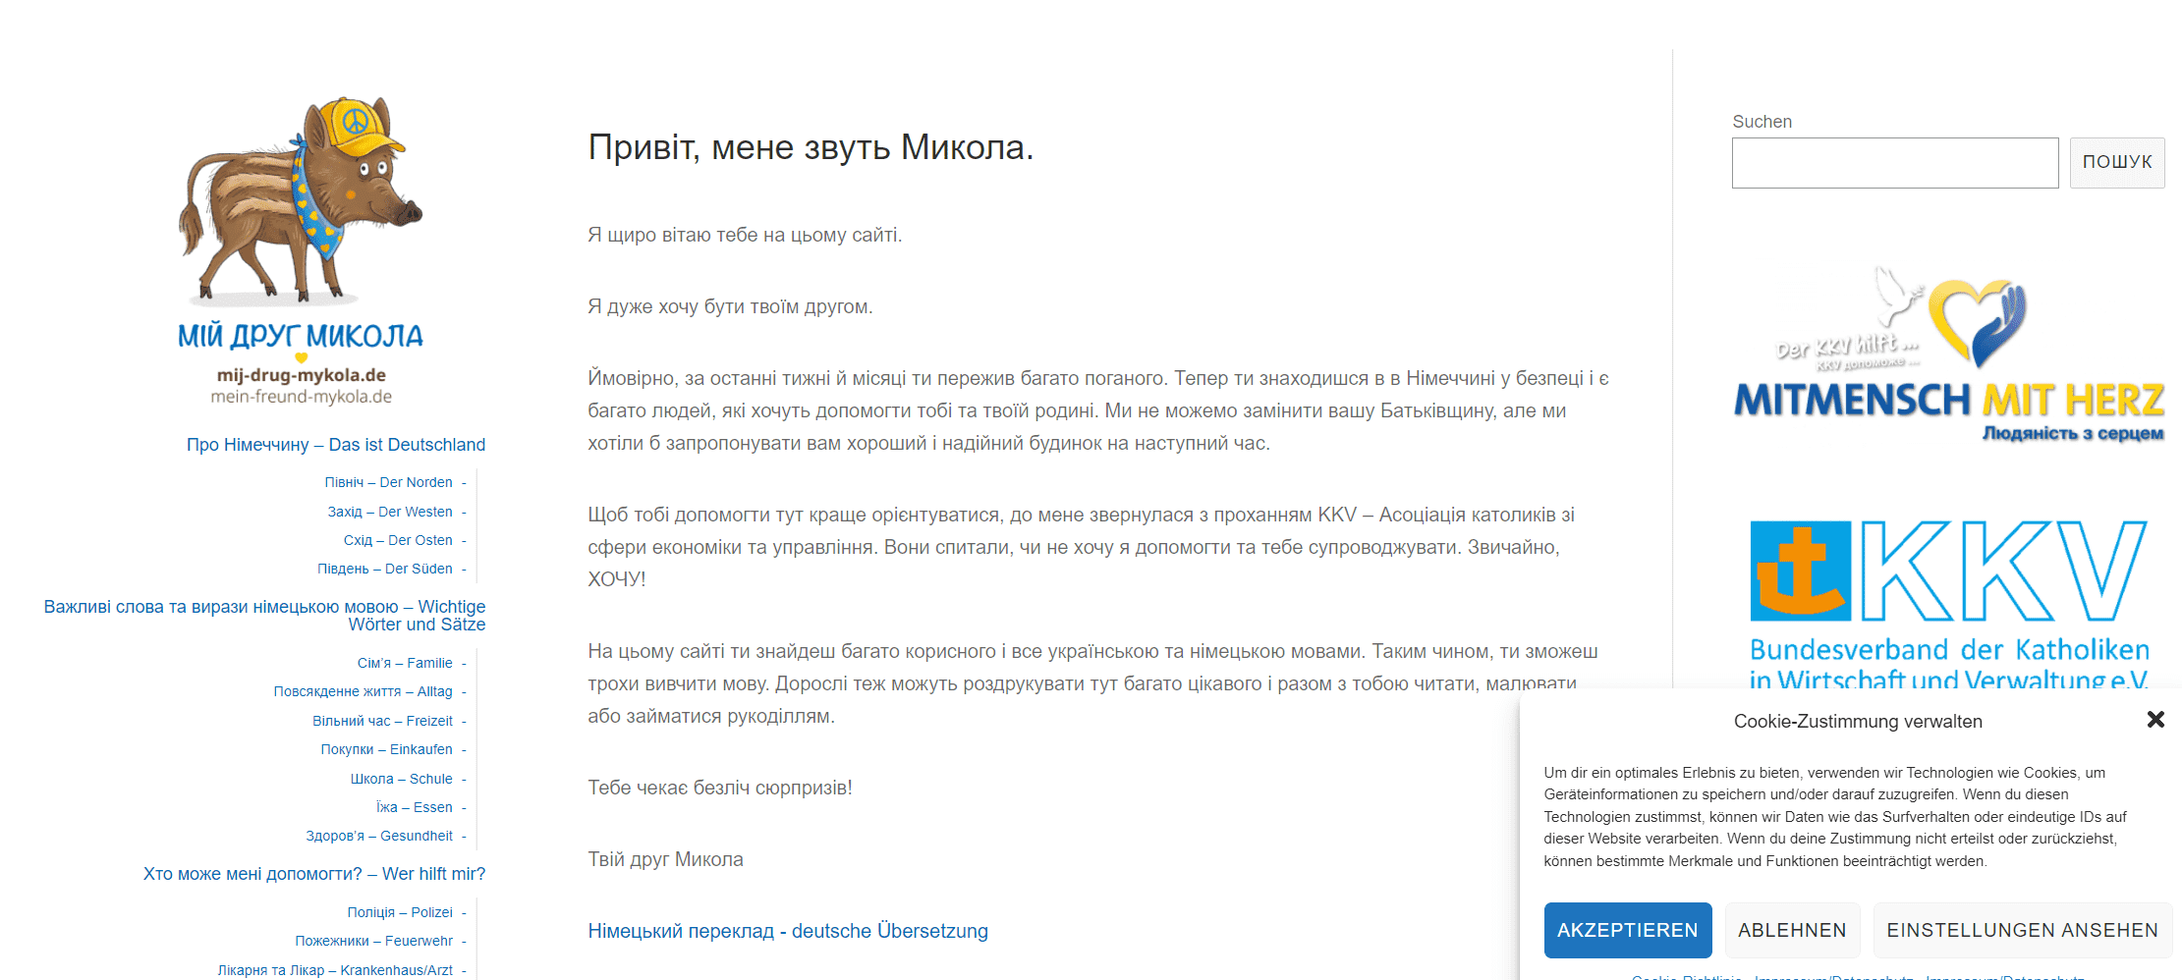Select 'Північ – Der Norden' in sidebar

pyautogui.click(x=389, y=482)
